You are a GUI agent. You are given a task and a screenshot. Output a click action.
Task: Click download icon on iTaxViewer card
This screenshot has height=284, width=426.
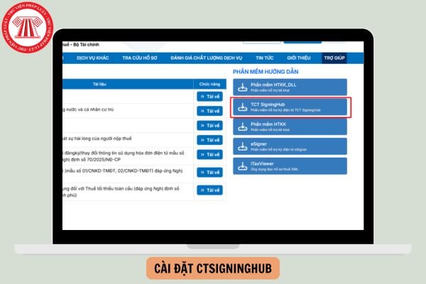(x=242, y=166)
